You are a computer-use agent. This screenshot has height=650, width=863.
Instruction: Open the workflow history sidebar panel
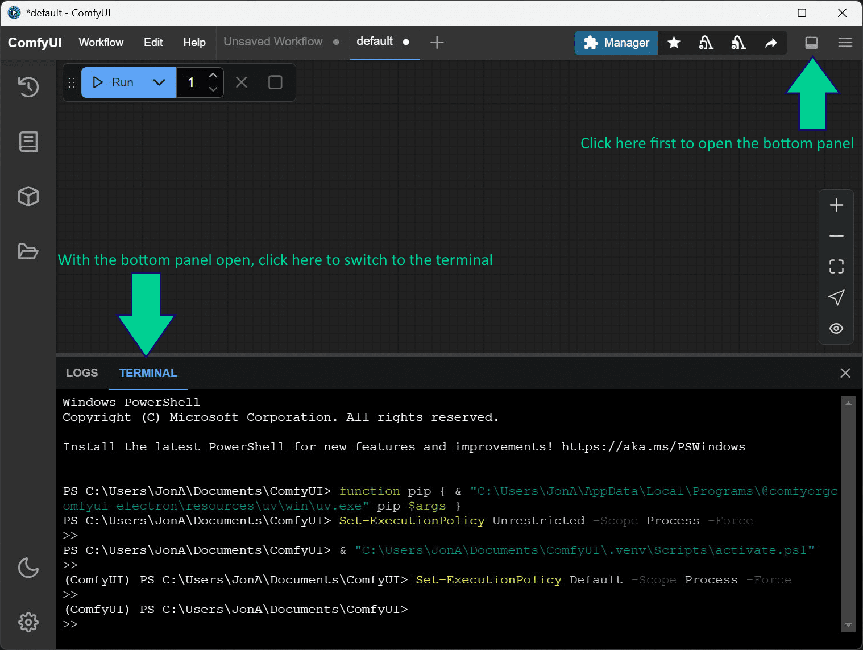(x=28, y=86)
